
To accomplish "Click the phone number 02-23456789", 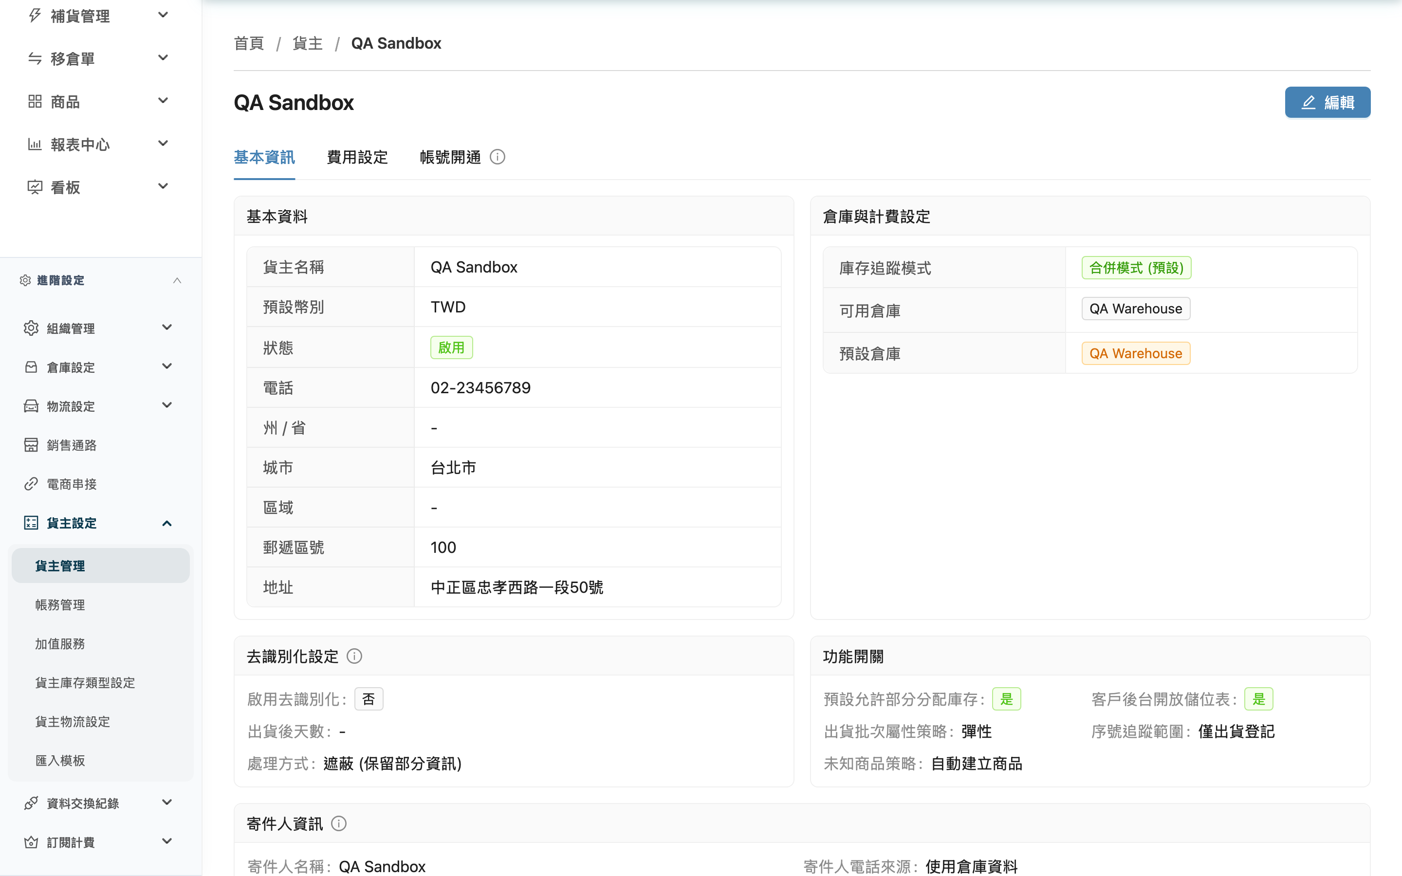I will (480, 387).
